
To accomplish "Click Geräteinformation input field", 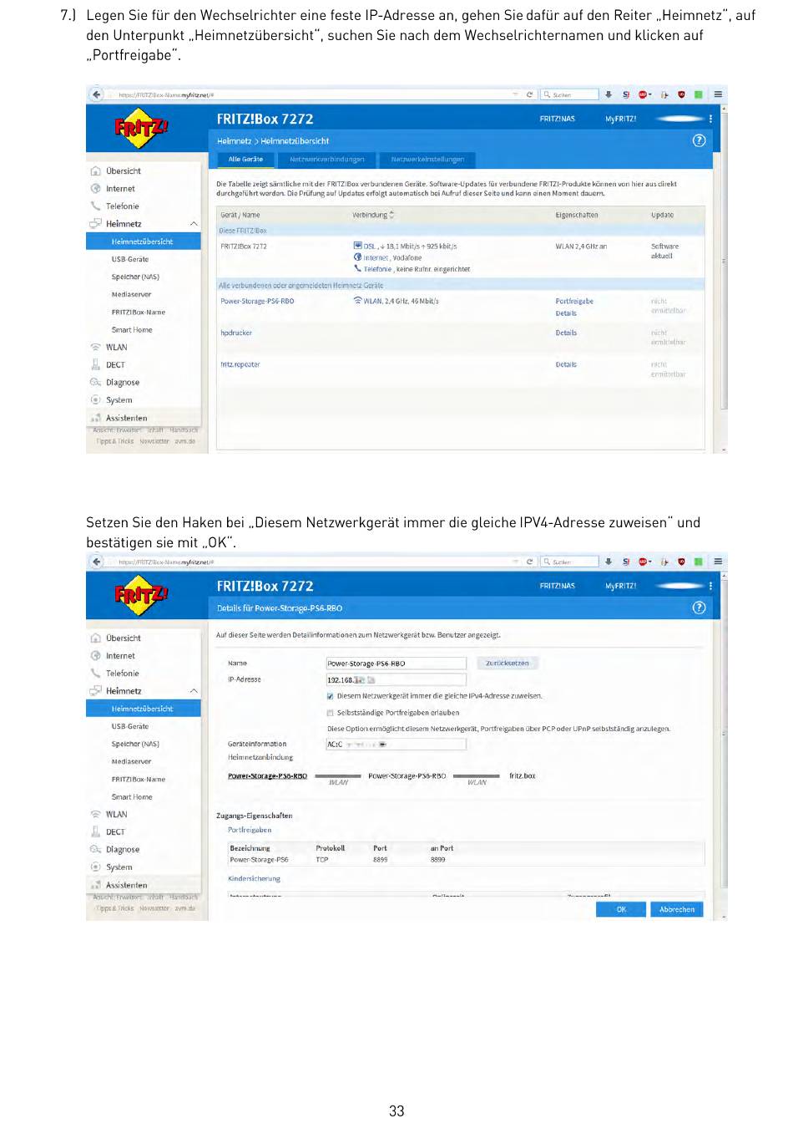I will coord(396,745).
